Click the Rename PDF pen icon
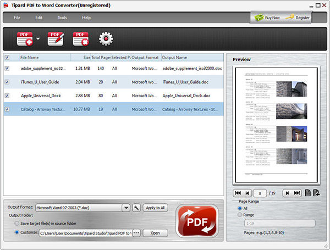Screen dimensions: 330x250 pos(56,38)
